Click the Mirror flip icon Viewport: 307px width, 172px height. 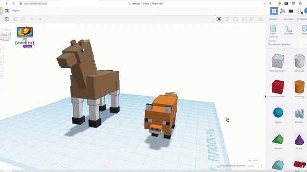point(260,19)
